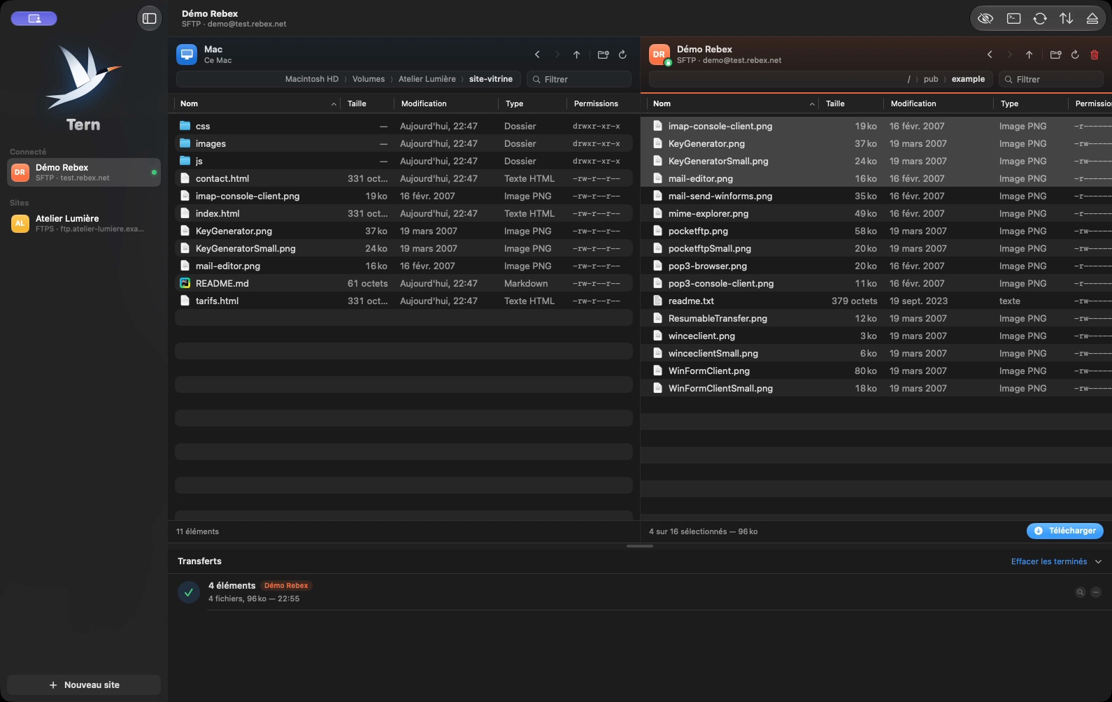Select readme.txt on the remote server
The height and width of the screenshot is (702, 1112).
tap(876, 301)
